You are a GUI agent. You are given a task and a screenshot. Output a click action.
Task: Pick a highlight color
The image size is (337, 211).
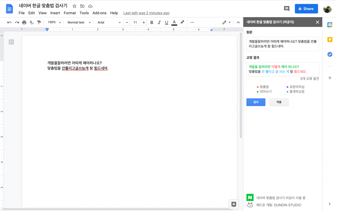click(x=182, y=22)
